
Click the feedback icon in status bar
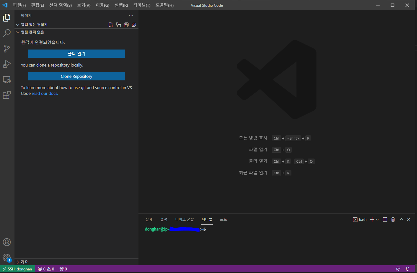(398, 269)
